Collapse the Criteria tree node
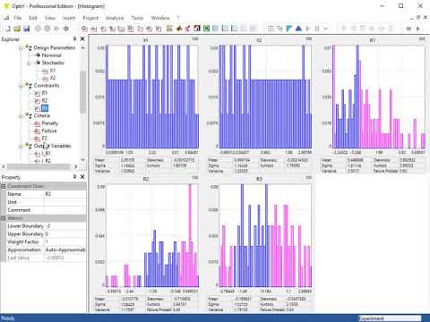The image size is (430, 322). [21, 115]
